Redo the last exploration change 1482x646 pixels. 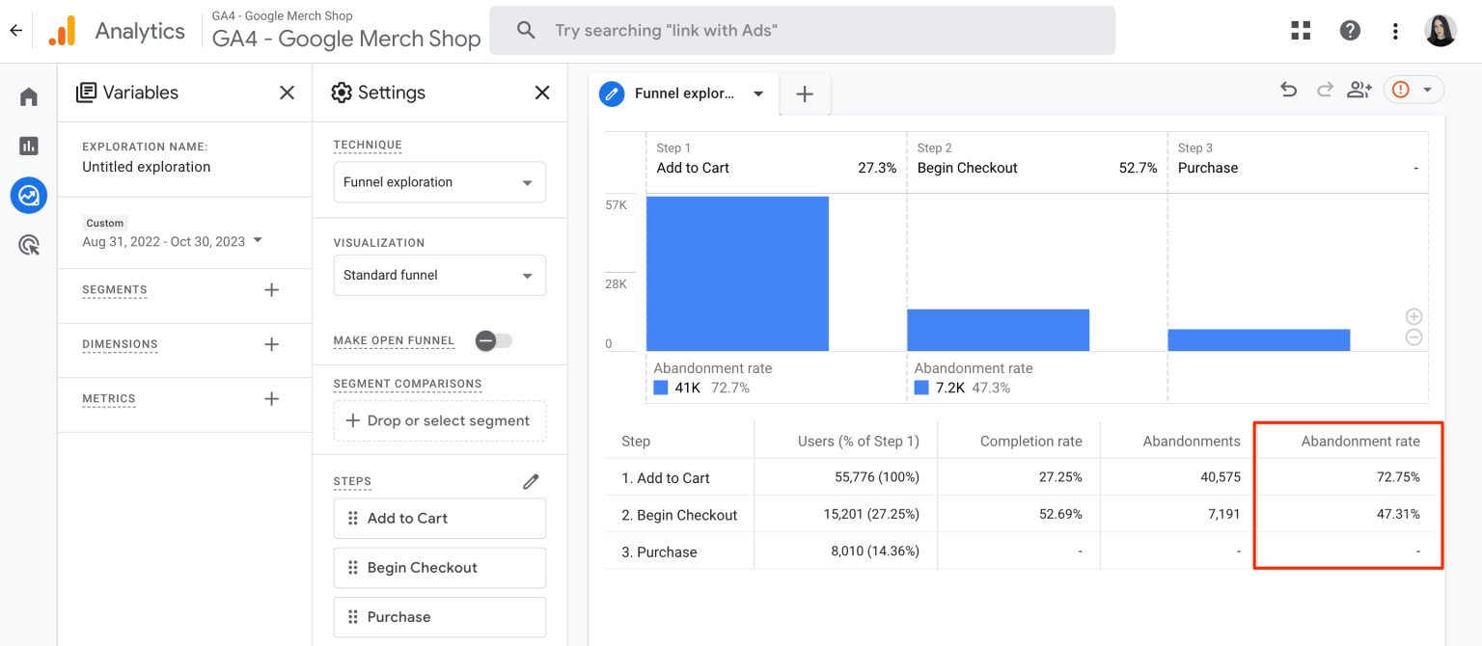pos(1324,89)
